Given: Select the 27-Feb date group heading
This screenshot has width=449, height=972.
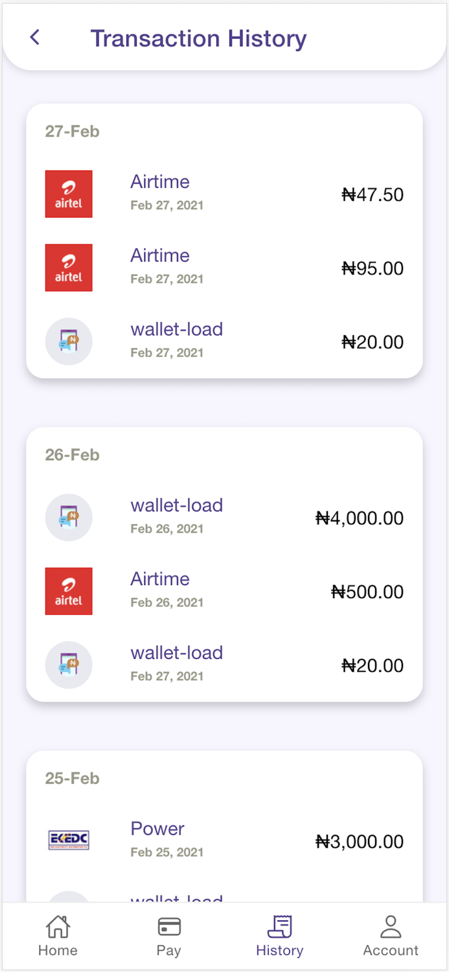Looking at the screenshot, I should tap(72, 132).
